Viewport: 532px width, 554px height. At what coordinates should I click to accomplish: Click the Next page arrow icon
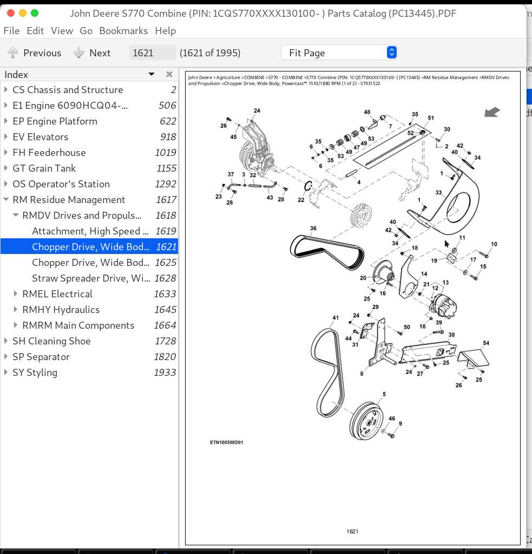(78, 53)
